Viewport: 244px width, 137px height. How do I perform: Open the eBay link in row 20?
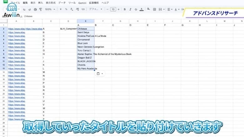pos(17,94)
